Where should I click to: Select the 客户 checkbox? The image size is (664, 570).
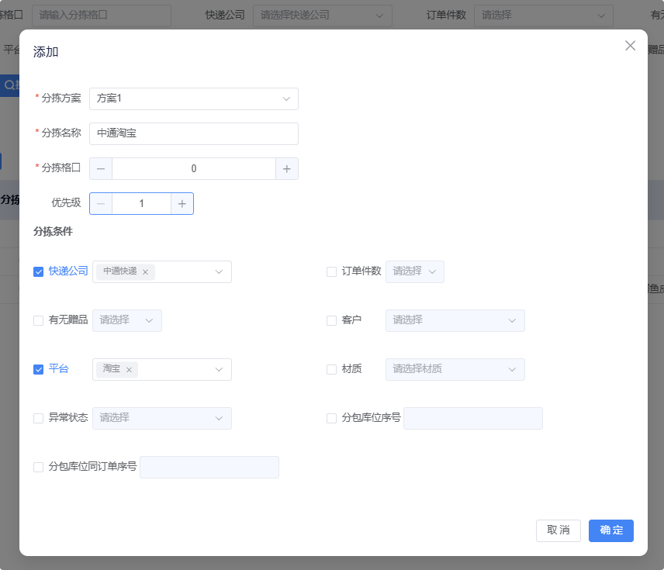tap(332, 320)
